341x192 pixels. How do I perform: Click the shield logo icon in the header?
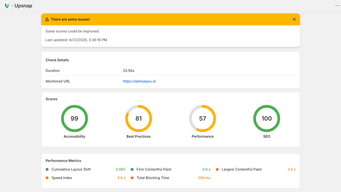[x=7, y=6]
